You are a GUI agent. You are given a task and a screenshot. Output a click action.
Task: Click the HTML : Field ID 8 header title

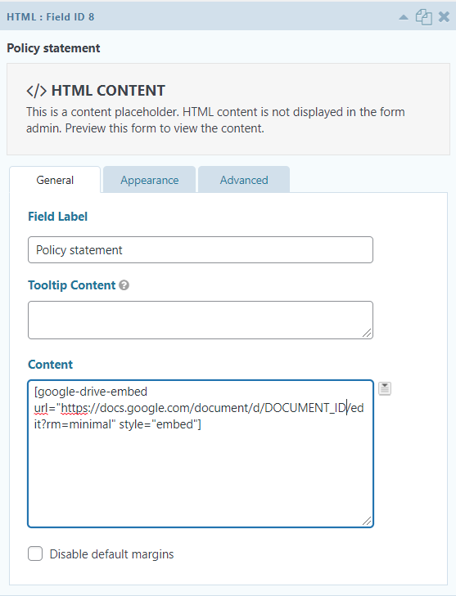coord(50,17)
